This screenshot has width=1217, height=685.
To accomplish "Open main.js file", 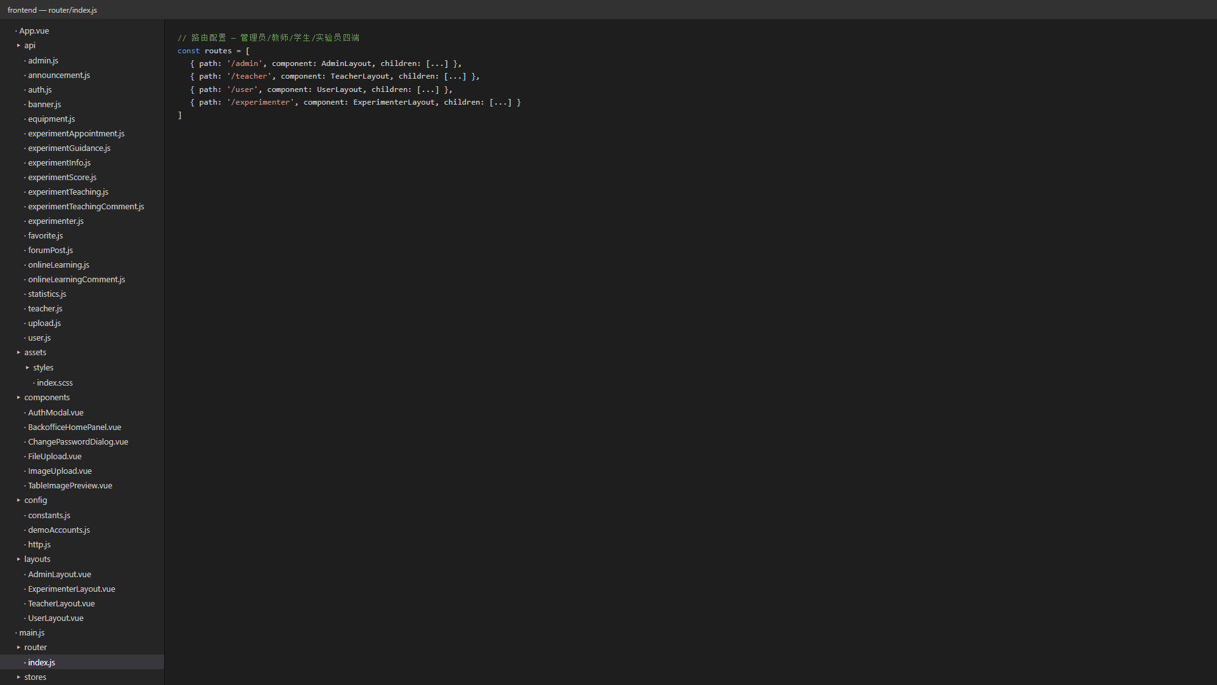I will tap(32, 632).
